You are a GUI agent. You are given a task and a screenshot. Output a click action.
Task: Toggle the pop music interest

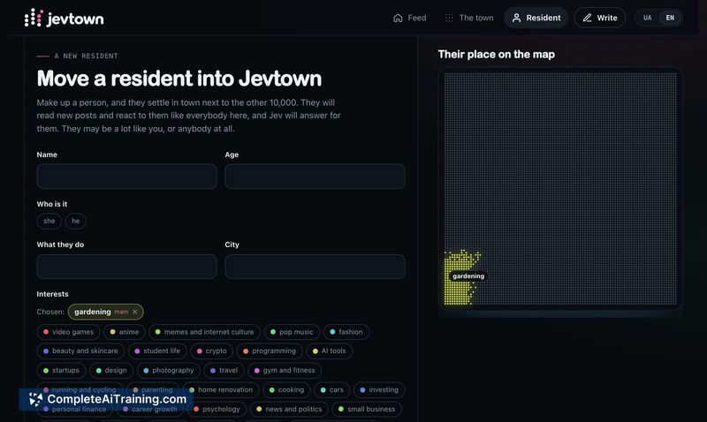(x=292, y=332)
